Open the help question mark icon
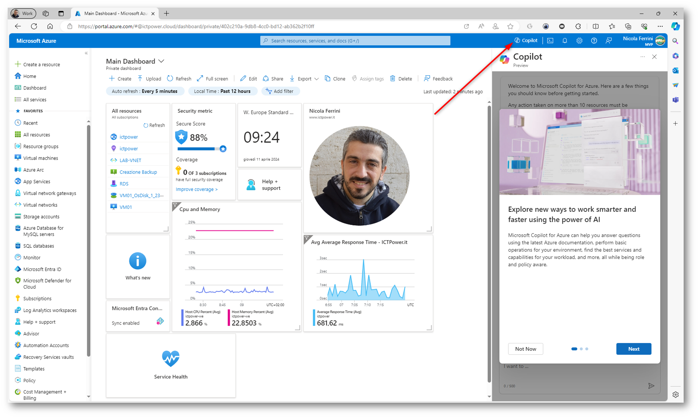The image size is (699, 418). tap(594, 41)
